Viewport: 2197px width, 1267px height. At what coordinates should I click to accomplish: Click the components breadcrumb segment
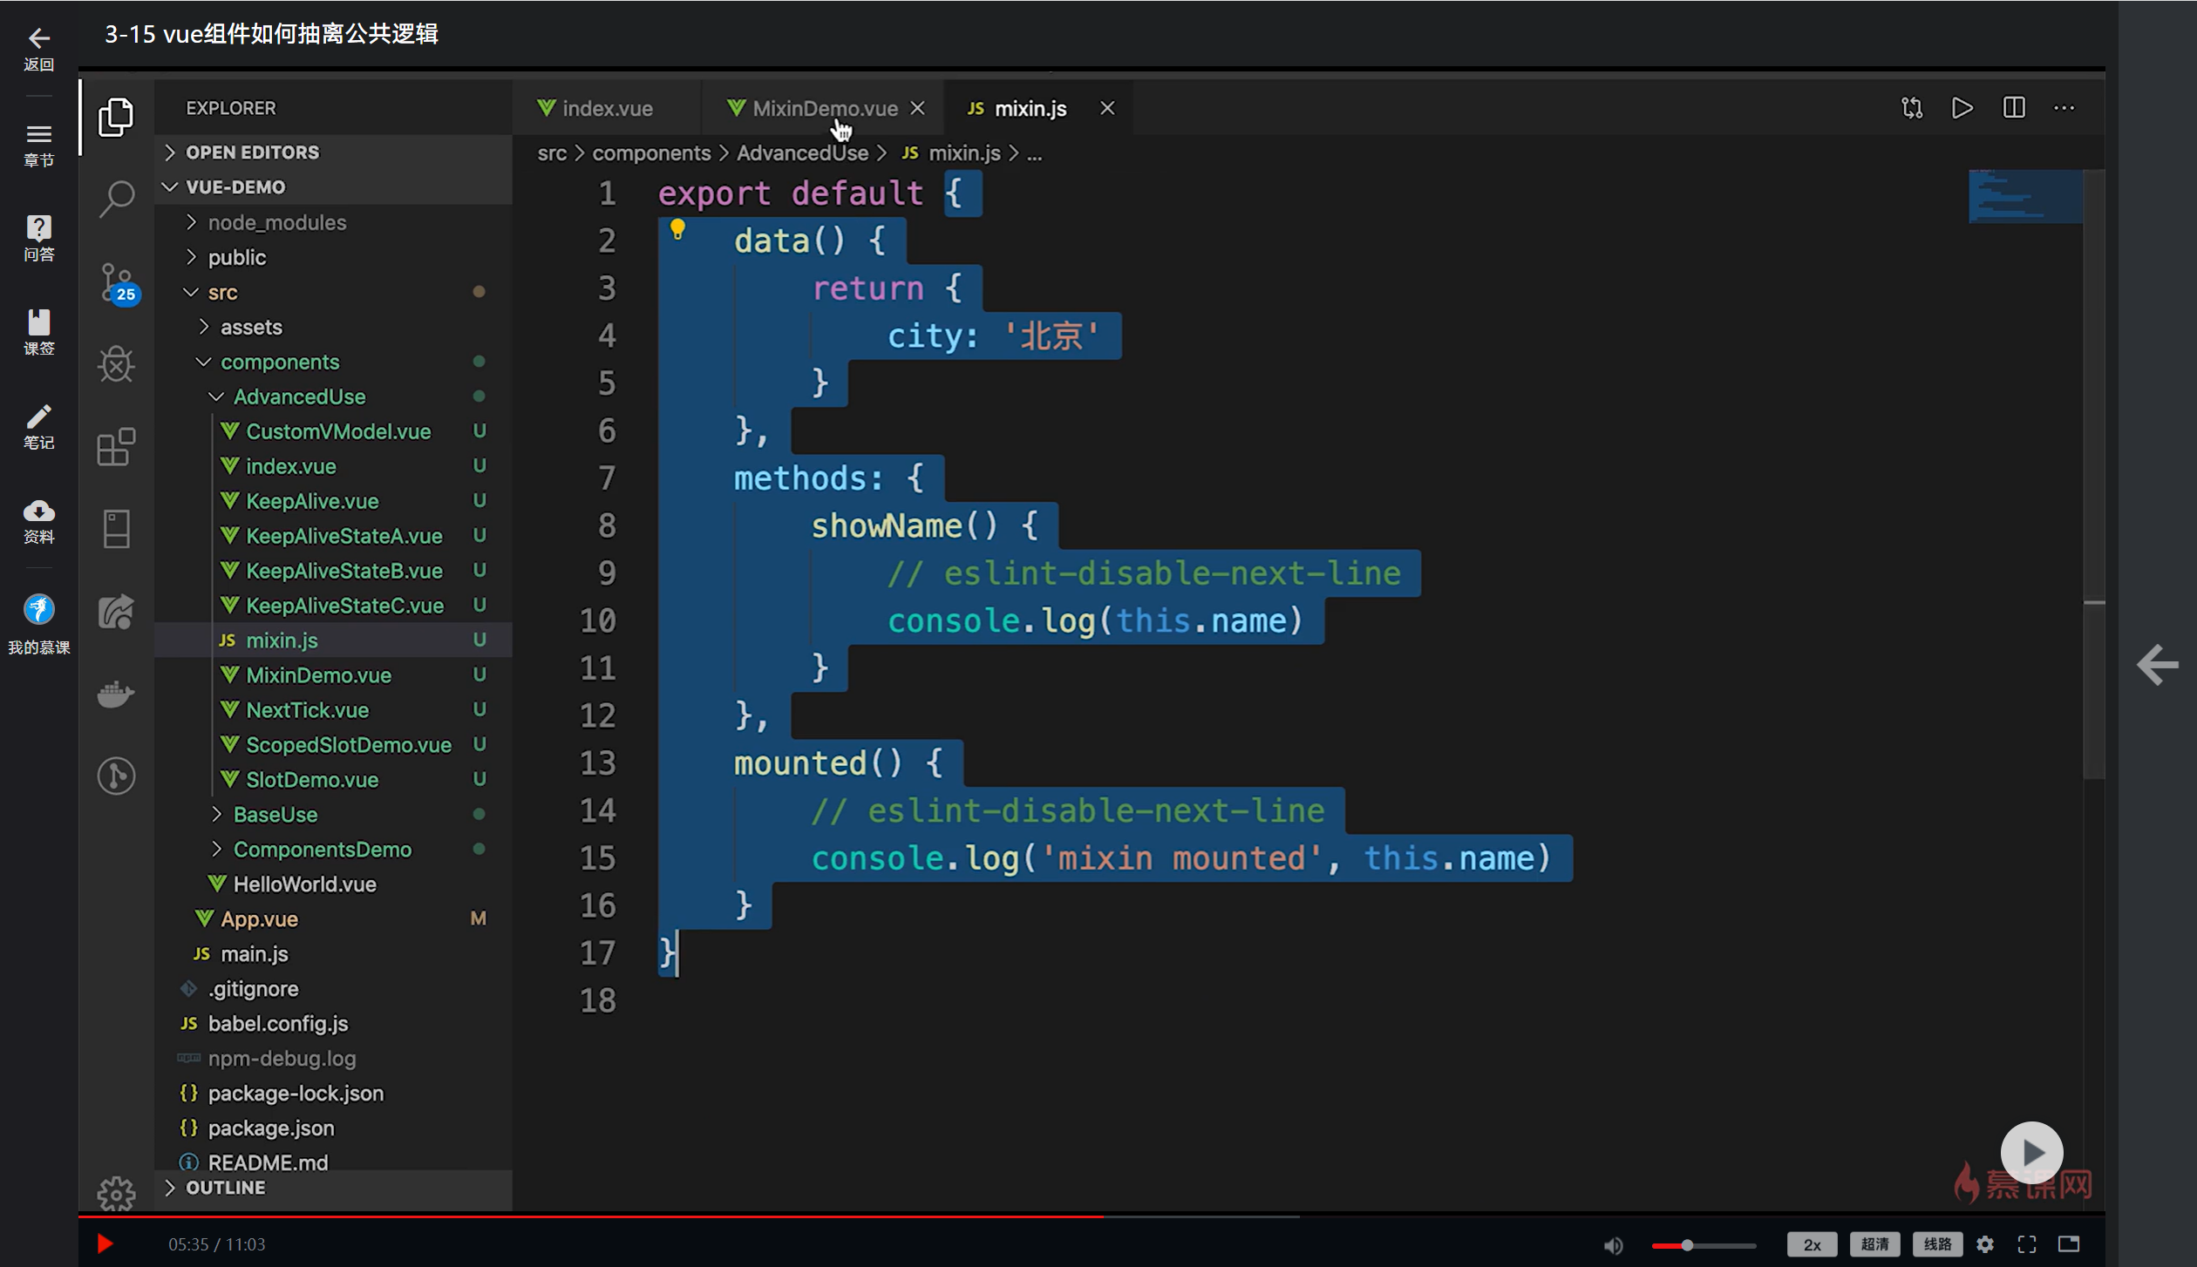[651, 153]
